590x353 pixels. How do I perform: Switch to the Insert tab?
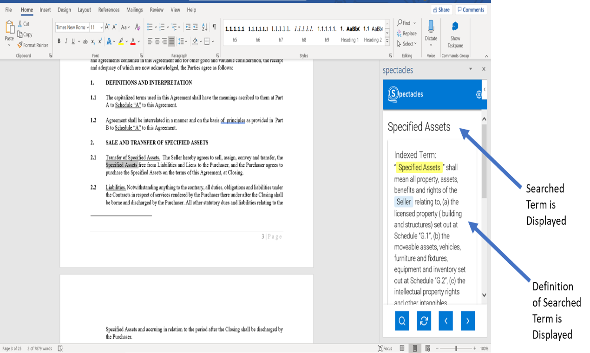point(45,10)
